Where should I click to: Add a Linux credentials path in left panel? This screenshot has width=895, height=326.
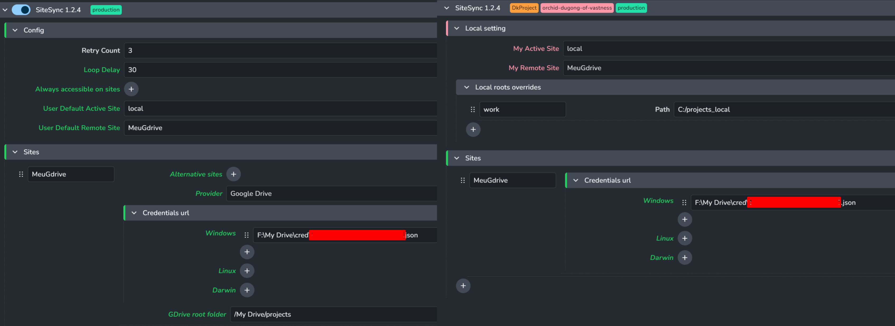click(247, 271)
